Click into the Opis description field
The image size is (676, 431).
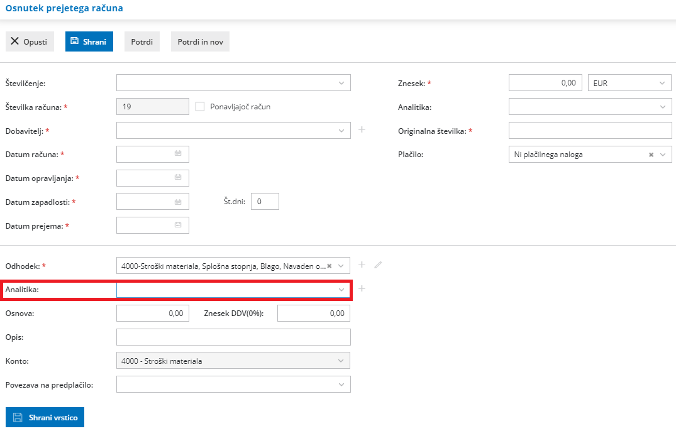233,337
